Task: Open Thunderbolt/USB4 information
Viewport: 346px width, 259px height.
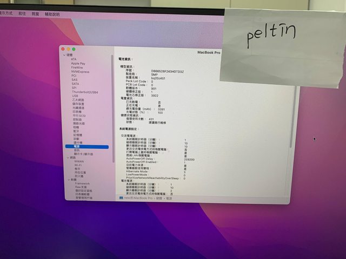Action: [x=85, y=92]
